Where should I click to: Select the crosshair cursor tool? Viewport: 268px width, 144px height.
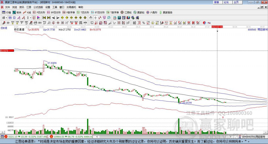point(95,18)
